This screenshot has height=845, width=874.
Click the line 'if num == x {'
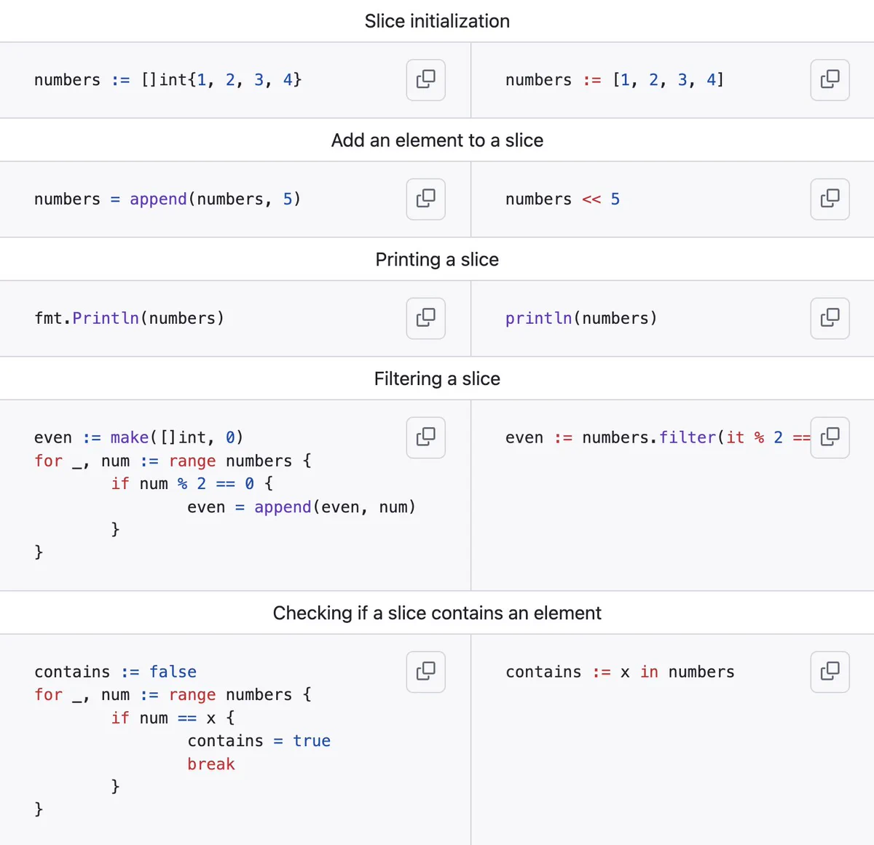click(x=173, y=718)
